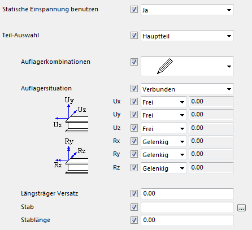Click the translation axes Ux Uy Uz diagram
This screenshot has width=252, height=230.
tap(71, 115)
